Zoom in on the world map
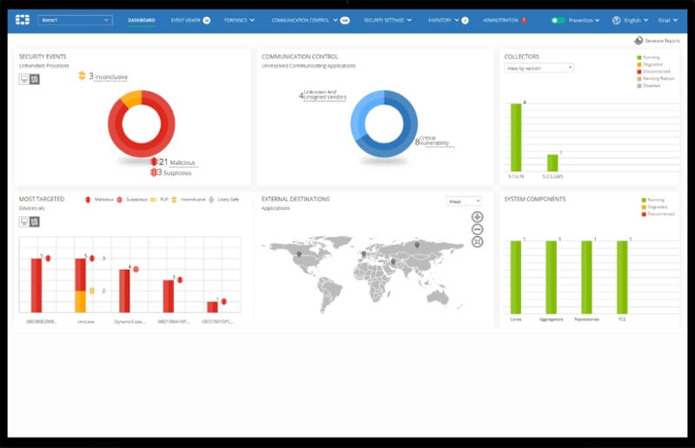Viewport: 695px width, 448px height. point(477,217)
